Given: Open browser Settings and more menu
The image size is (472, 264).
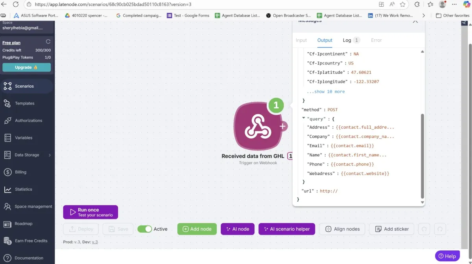Looking at the screenshot, I should (454, 4).
